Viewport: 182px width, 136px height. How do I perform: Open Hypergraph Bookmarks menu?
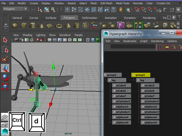coord(130,41)
